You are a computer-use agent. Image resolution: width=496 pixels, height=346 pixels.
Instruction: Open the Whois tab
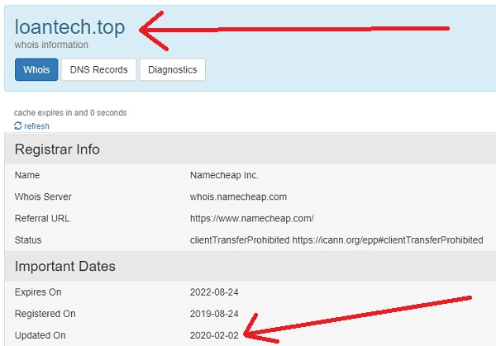[x=36, y=69]
